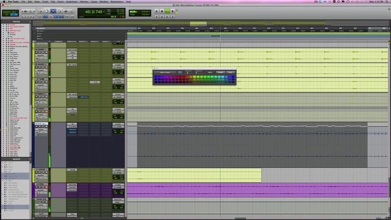391x220 pixels.
Task: Record-enable the 06 SNARE T track
Action: pyautogui.click(x=37, y=53)
